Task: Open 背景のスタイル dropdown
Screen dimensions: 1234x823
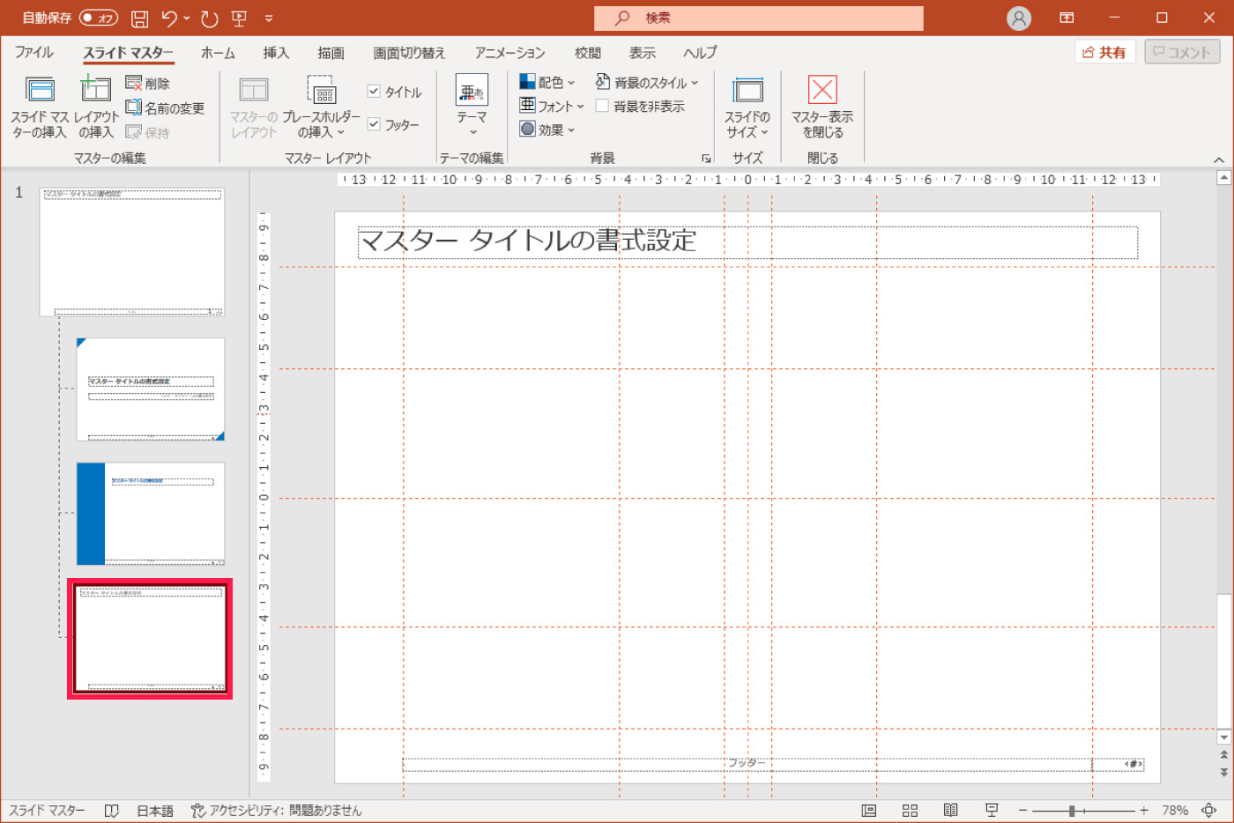Action: point(647,82)
